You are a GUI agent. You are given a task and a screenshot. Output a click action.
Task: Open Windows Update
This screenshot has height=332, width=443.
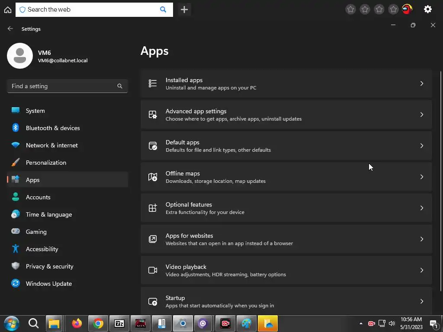tap(67, 284)
